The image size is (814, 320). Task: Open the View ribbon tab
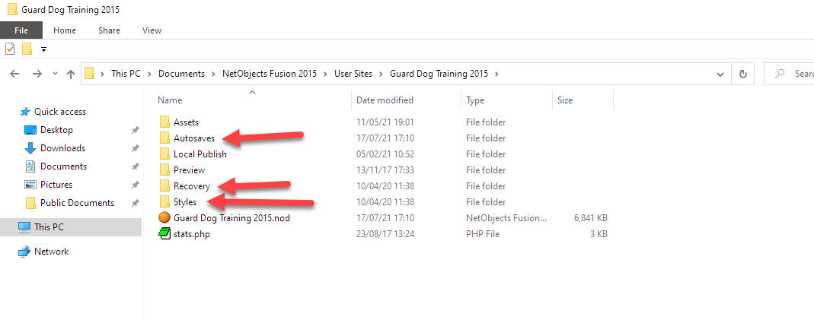click(x=152, y=30)
